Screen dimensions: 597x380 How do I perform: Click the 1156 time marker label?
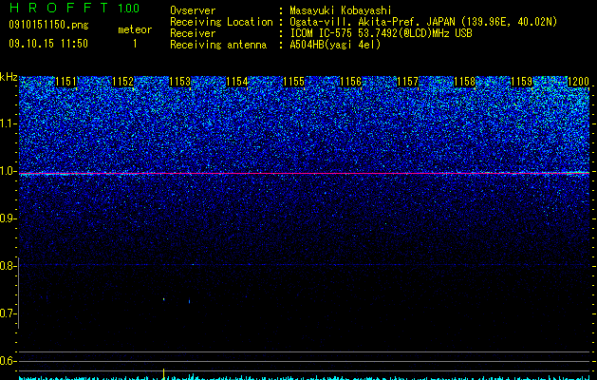(x=350, y=82)
